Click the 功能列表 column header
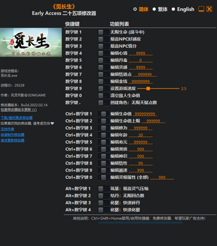This screenshot has height=246, width=217. coord(120,24)
